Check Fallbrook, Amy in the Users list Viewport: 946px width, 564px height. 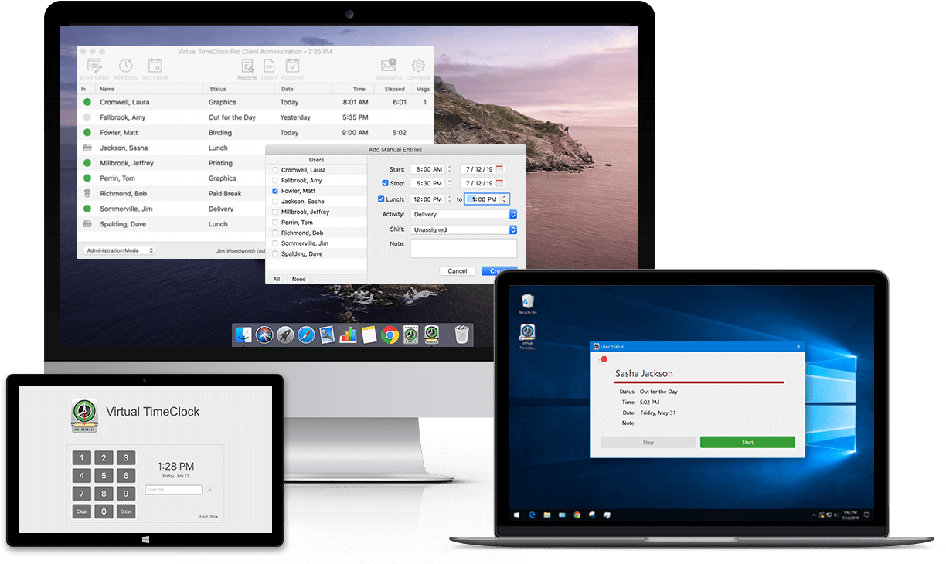(276, 181)
